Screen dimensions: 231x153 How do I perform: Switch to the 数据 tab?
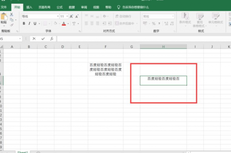[72, 7]
